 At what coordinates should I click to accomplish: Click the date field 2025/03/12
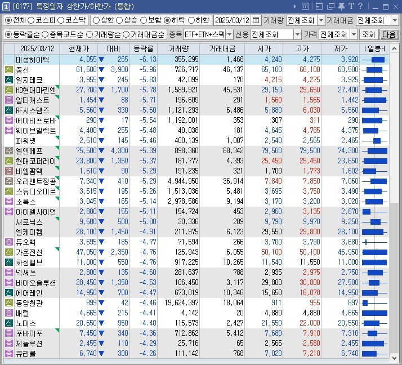(233, 20)
